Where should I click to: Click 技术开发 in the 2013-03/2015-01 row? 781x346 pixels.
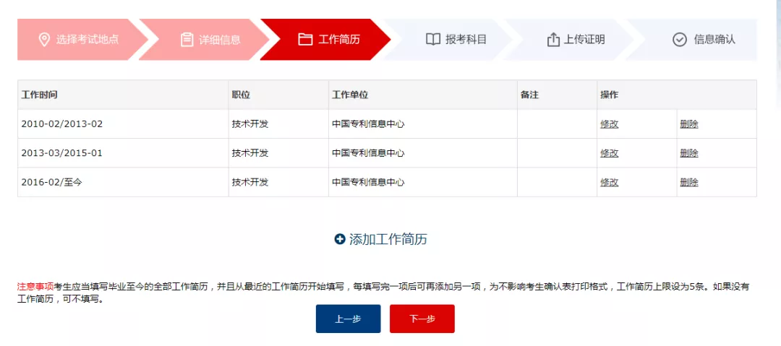point(250,153)
